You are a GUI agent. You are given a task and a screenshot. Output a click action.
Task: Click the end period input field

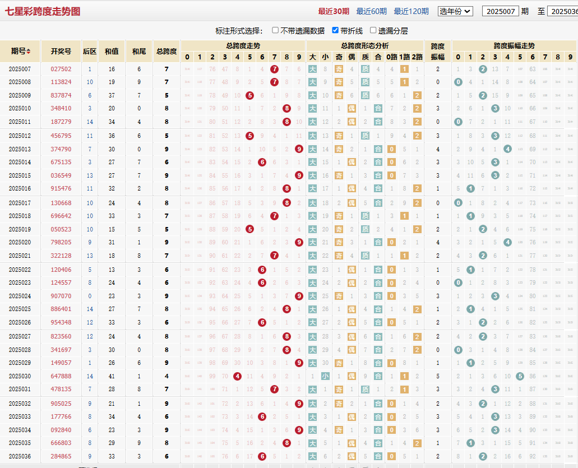pyautogui.click(x=562, y=11)
